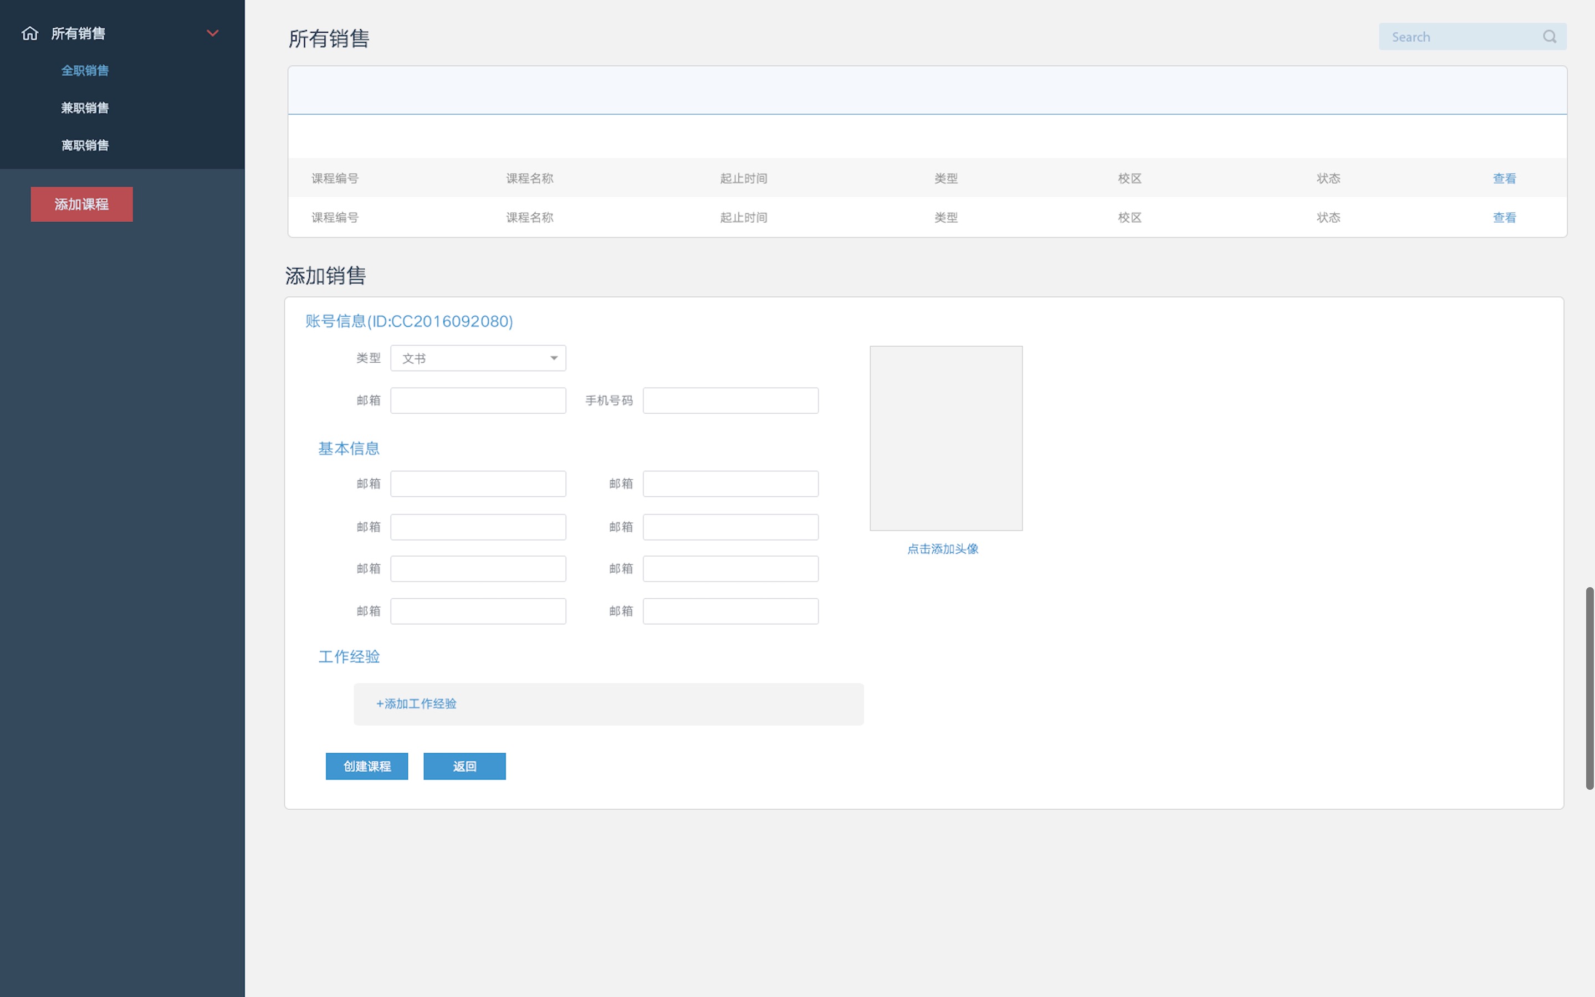The height and width of the screenshot is (997, 1595).
Task: Click 查看 link in second table row
Action: pyautogui.click(x=1504, y=218)
